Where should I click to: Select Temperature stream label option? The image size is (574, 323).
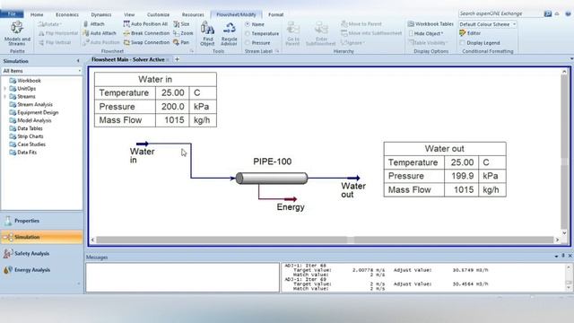(248, 33)
